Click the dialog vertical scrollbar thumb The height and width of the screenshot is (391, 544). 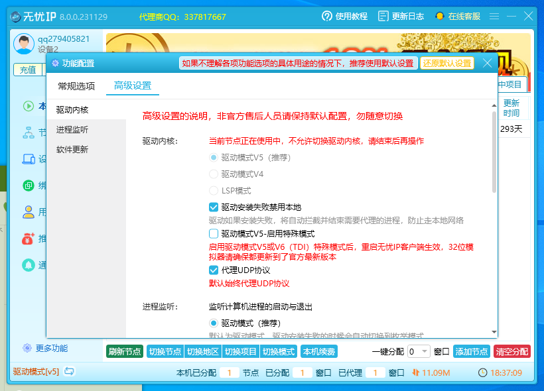494,152
